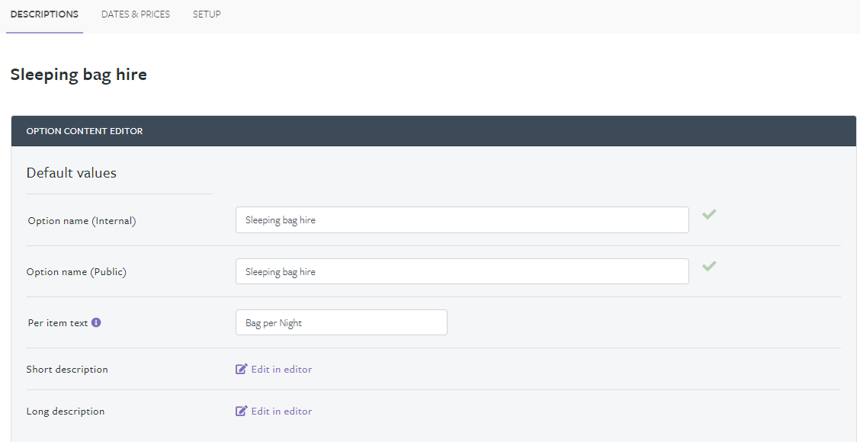Click the Option name (Public) input field
The height and width of the screenshot is (442, 860).
tap(462, 271)
